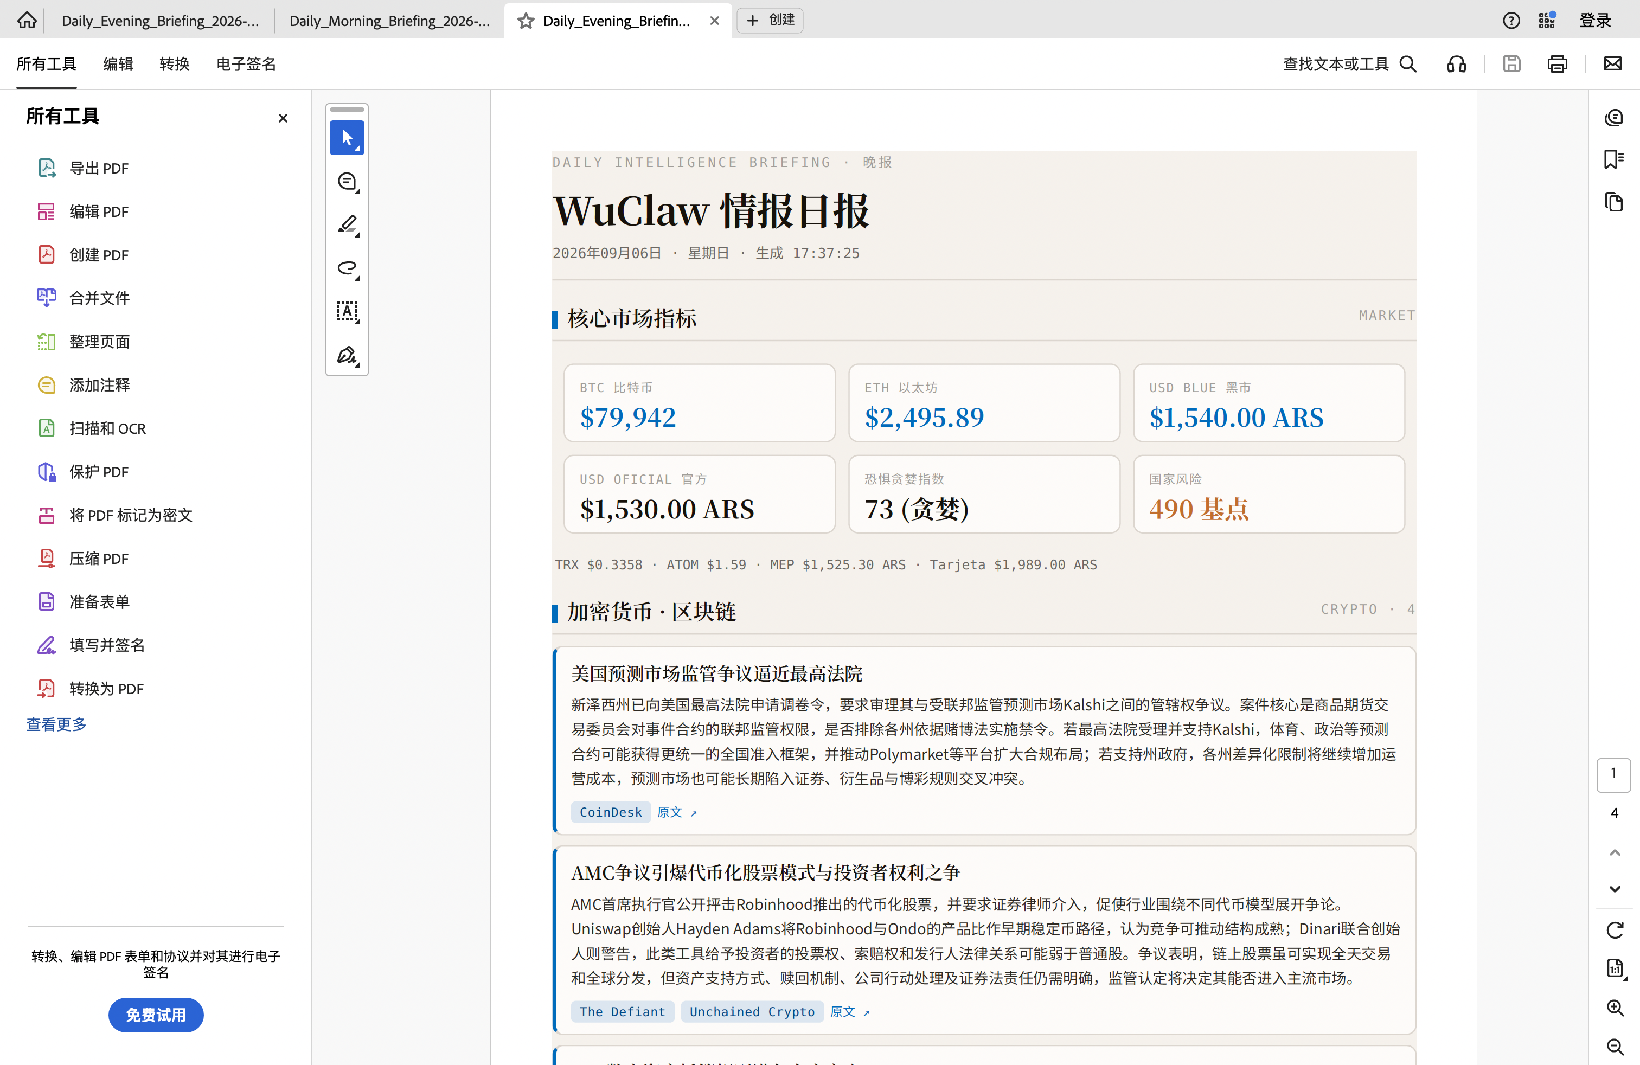Go to previous page up chevron
This screenshot has width=1640, height=1065.
coord(1615,852)
